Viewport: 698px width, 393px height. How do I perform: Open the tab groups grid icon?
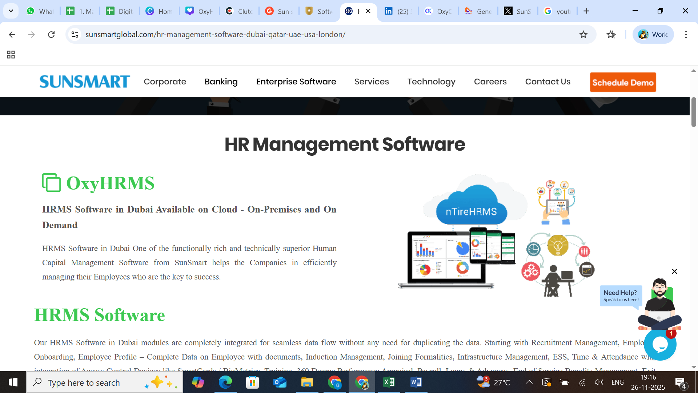tap(11, 55)
